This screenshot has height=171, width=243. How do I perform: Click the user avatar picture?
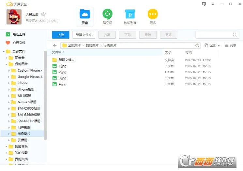14,17
